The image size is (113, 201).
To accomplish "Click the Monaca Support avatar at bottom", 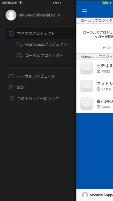I will click(85, 195).
